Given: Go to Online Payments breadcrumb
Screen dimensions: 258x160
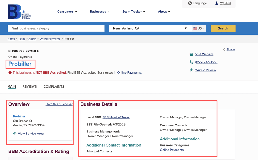Looking at the screenshot, I should click(x=50, y=39).
